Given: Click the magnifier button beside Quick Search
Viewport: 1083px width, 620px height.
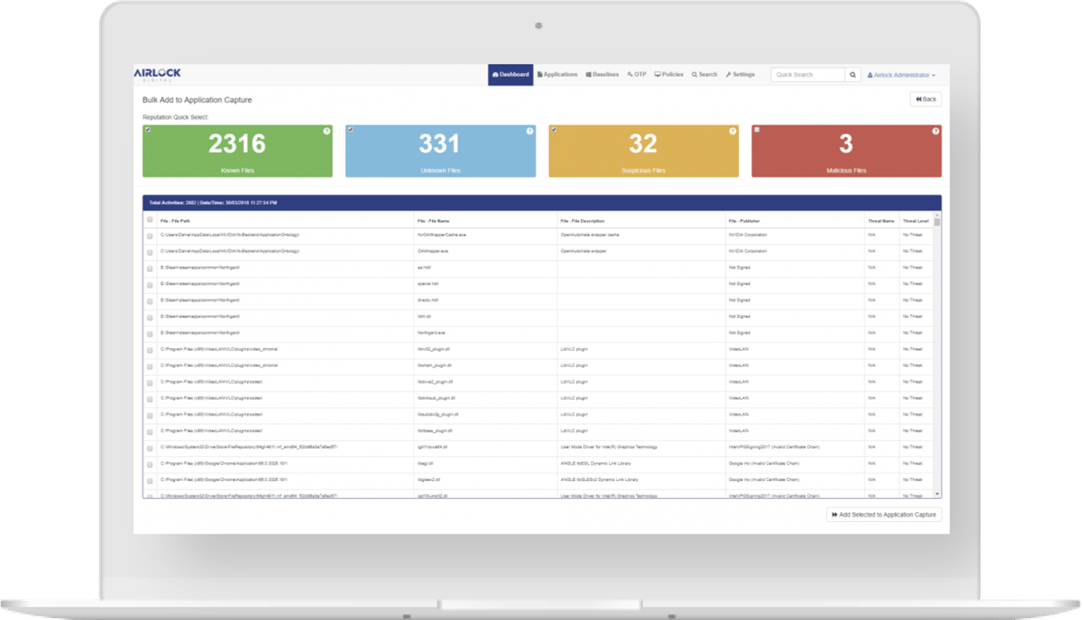Looking at the screenshot, I should click(853, 75).
